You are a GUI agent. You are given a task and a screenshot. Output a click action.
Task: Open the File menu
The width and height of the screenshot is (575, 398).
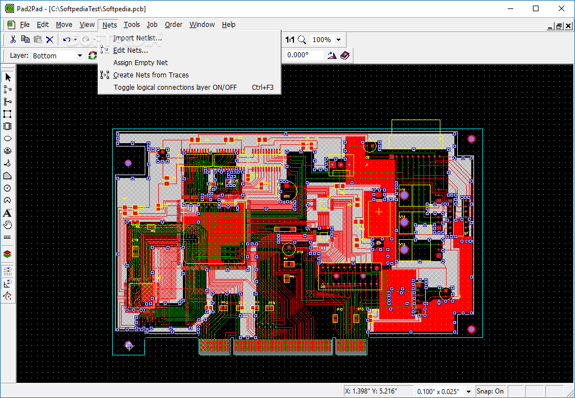click(x=25, y=25)
